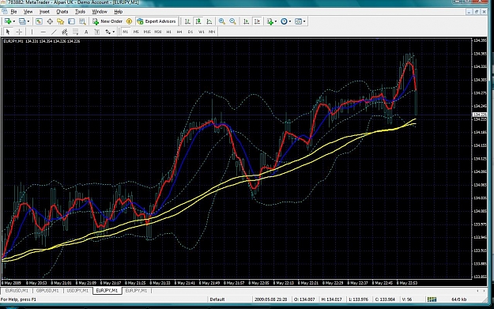Select the Horizontal Line drawing tool
Screen dimensions: 494x309
point(43,32)
